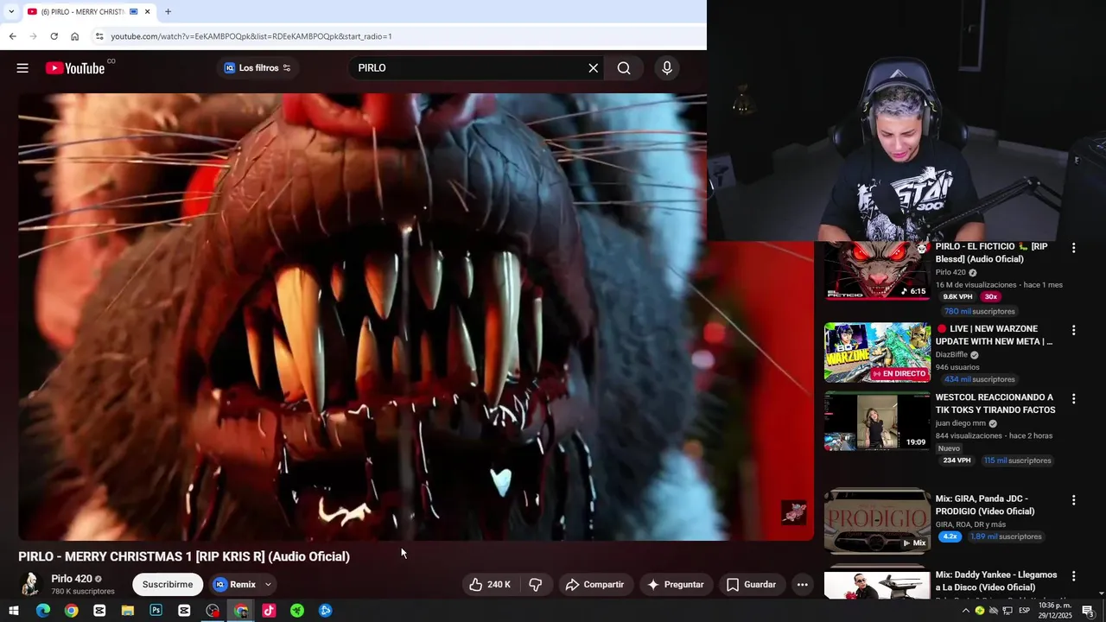Click the 234 VPH badge
Viewport: 1106px width, 622px height.
point(957,460)
